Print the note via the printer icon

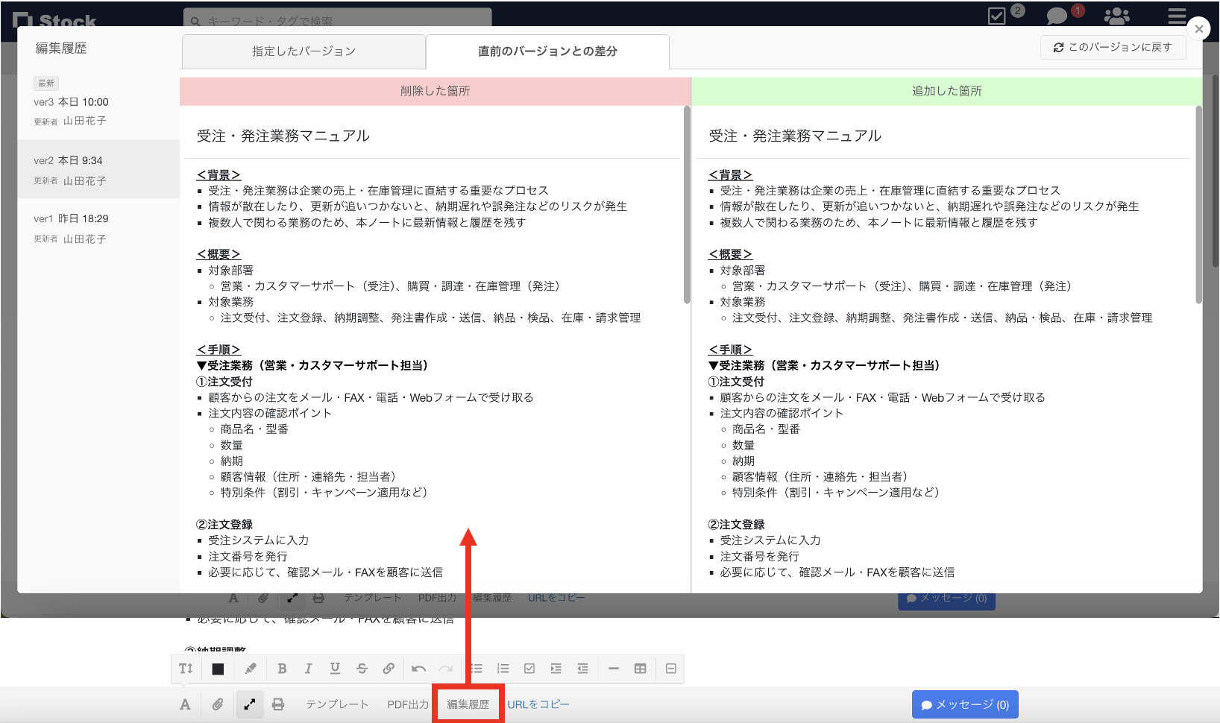(x=278, y=704)
